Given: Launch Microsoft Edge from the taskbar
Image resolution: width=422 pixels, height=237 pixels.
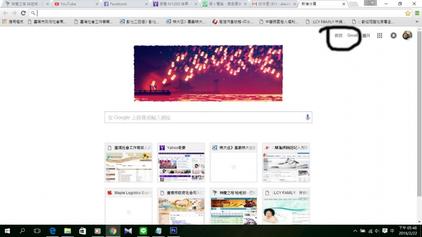Looking at the screenshot, I should tap(53, 231).
